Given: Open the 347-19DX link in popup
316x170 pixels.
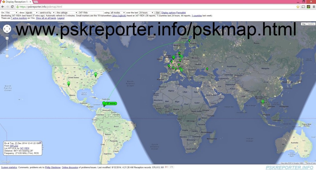Looking at the screenshot, I should pos(25,148).
